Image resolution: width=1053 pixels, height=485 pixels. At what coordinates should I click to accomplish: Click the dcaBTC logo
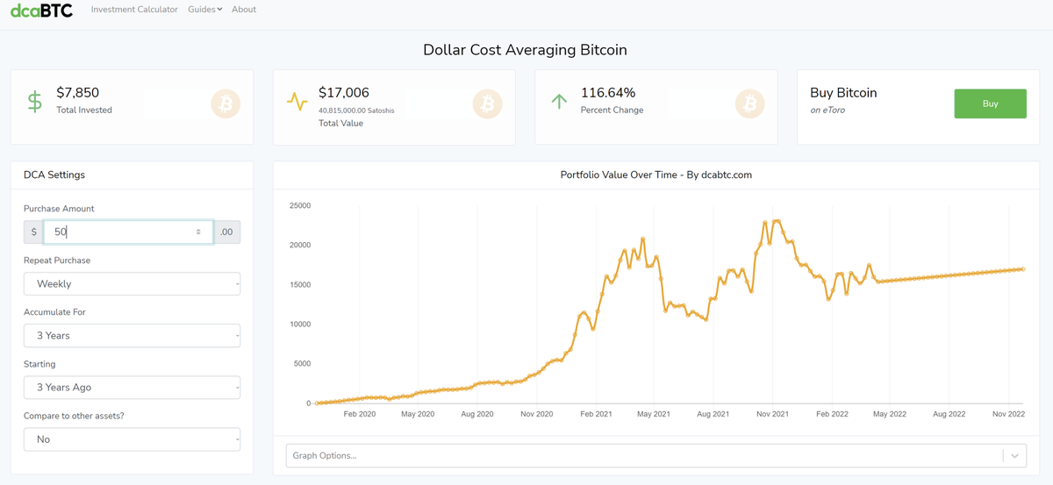(x=41, y=11)
